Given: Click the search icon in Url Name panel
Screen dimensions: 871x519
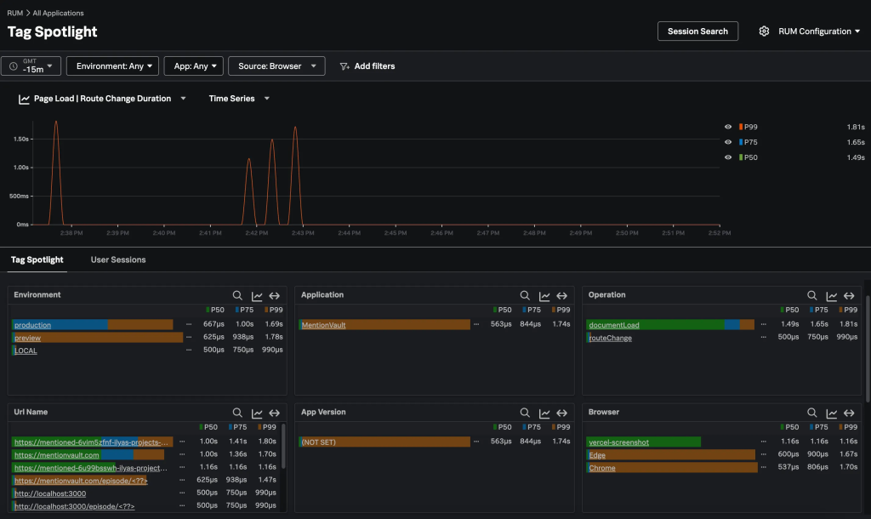Looking at the screenshot, I should tap(238, 413).
